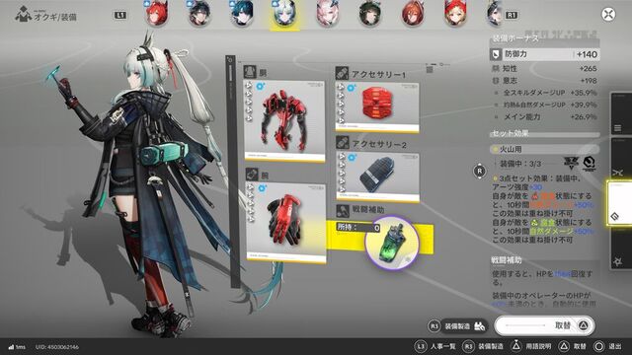The height and width of the screenshot is (355, 632).
Task: Open 用語説明 in the bottom bar
Action: tap(531, 346)
